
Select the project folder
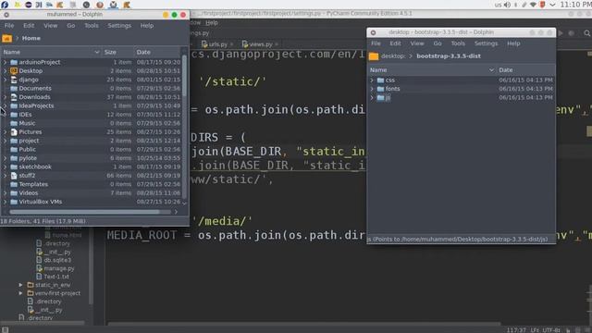29,141
